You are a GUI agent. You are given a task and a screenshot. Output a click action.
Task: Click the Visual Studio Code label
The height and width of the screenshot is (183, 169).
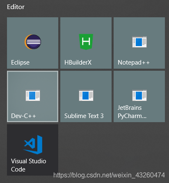[x=28, y=165]
